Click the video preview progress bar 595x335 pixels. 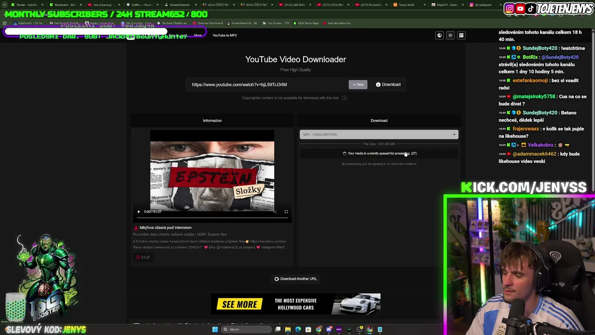pyautogui.click(x=212, y=217)
